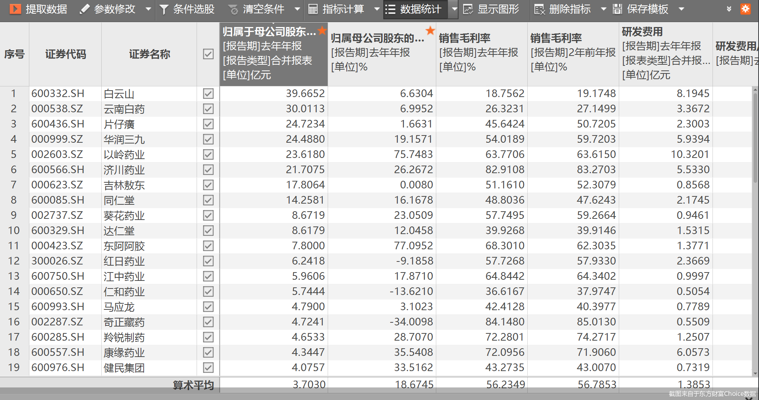The height and width of the screenshot is (400, 759).
Task: Click the stock name 红日药业
Action: pyautogui.click(x=124, y=261)
